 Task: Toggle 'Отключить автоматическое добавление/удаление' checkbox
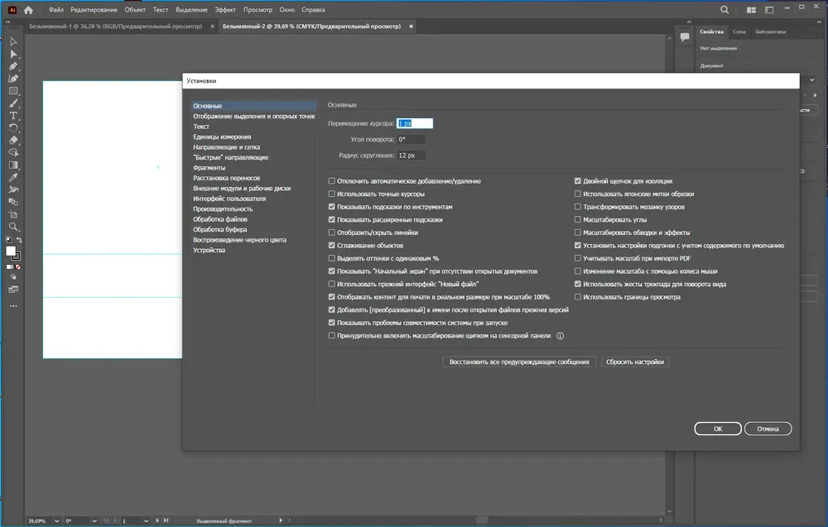[332, 181]
